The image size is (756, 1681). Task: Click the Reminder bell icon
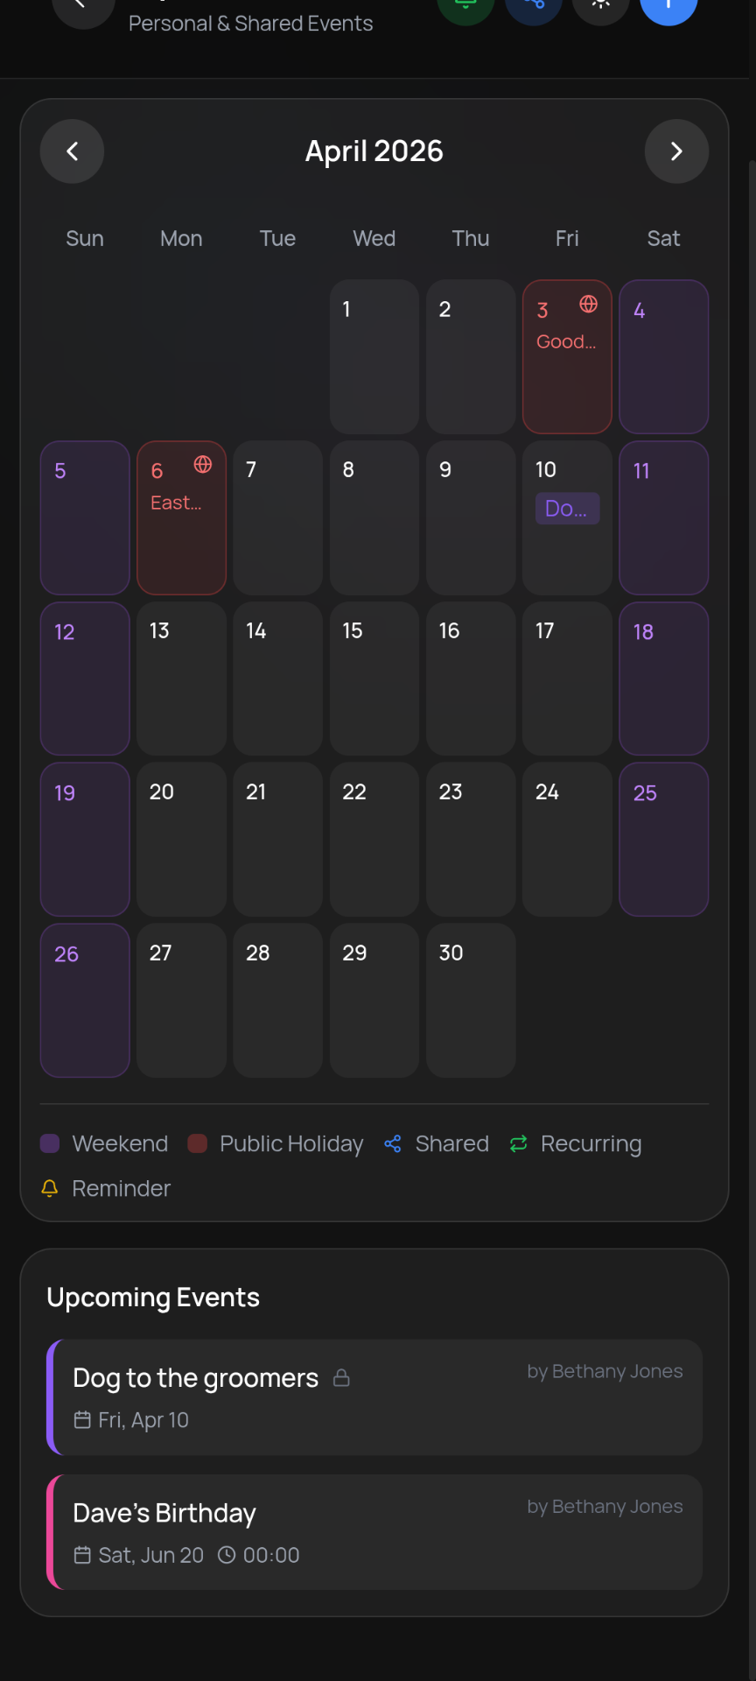[49, 1188]
